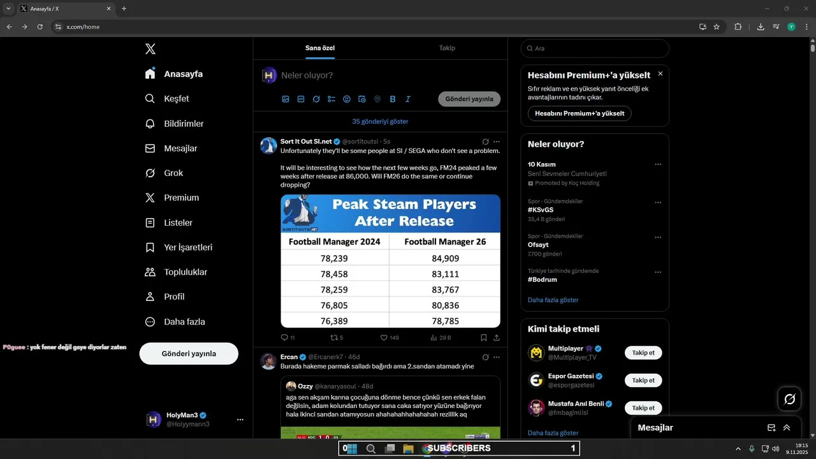Show 35 new posts link
This screenshot has width=816, height=459.
[x=380, y=121]
